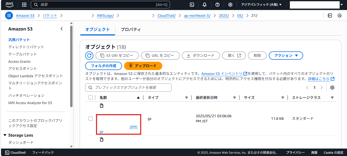Open table preferences gear icon

point(332,88)
